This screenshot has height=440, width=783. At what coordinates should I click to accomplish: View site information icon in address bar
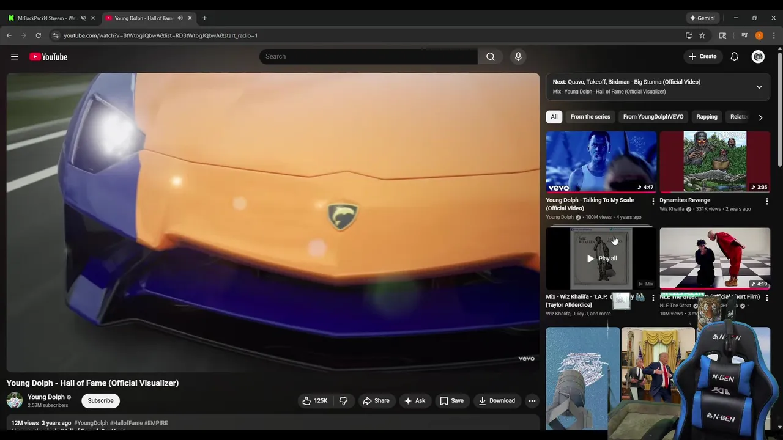pyautogui.click(x=56, y=35)
